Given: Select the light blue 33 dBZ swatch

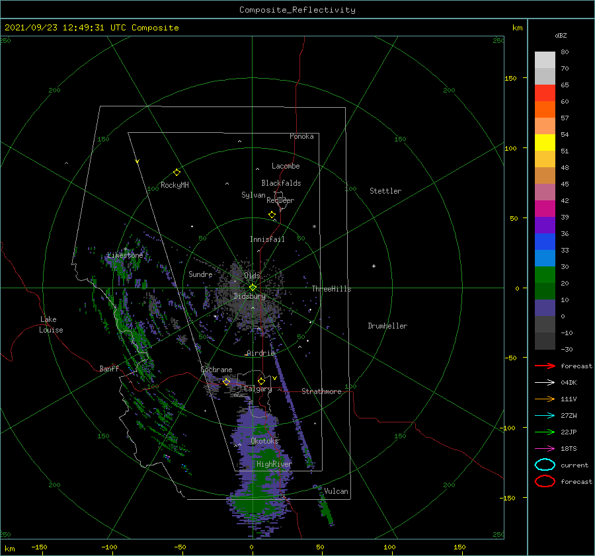Looking at the screenshot, I should pyautogui.click(x=545, y=258).
